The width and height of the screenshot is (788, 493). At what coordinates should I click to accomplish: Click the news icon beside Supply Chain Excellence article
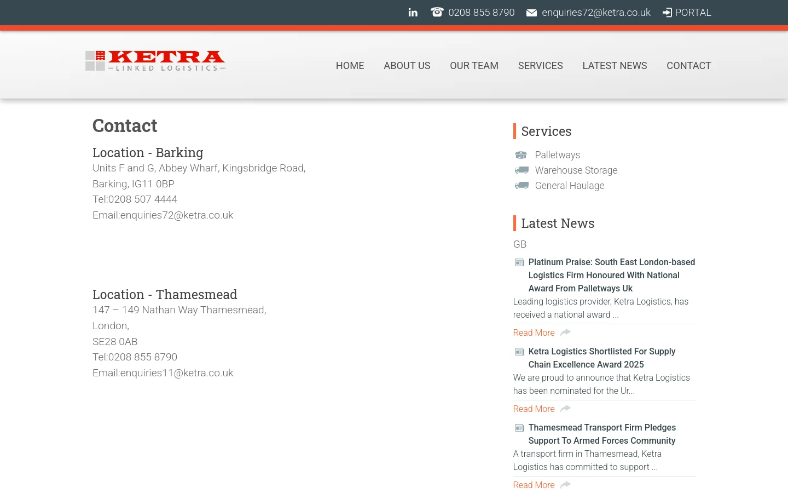pyautogui.click(x=519, y=352)
